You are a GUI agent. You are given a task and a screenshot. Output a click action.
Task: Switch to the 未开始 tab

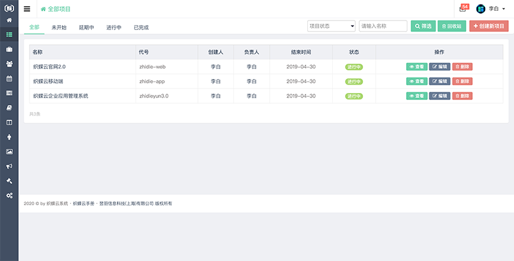(59, 28)
